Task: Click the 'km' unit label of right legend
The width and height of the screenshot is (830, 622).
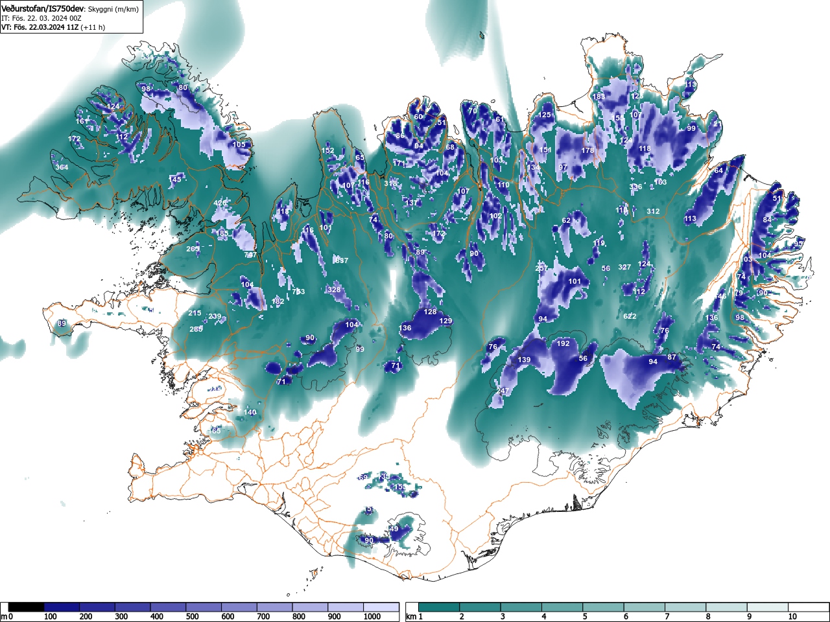Action: [411, 617]
